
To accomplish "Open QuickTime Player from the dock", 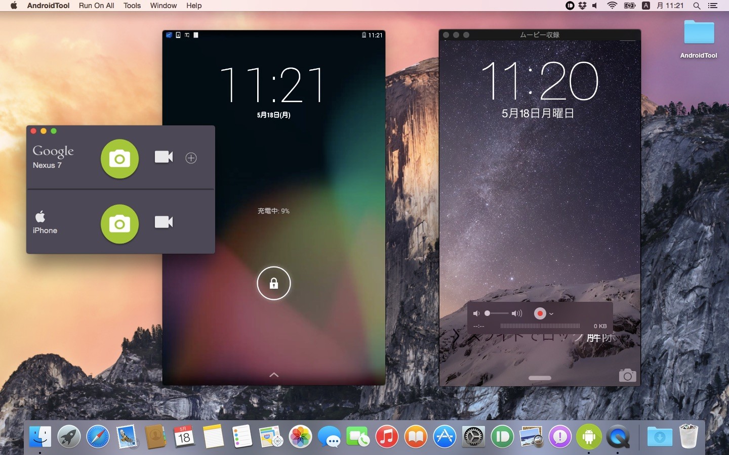I will [618, 436].
